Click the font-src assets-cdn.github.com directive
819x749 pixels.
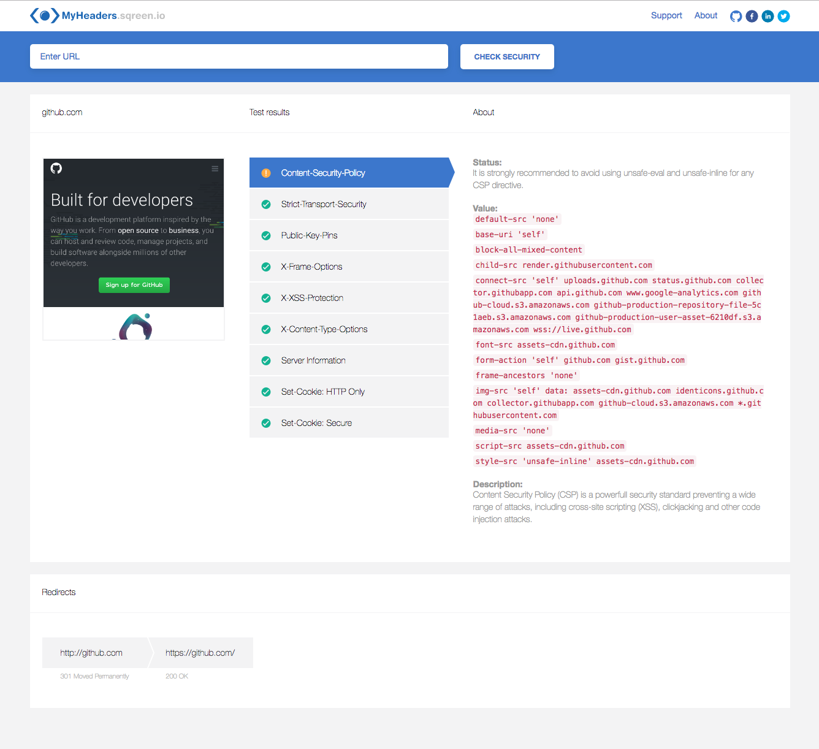545,345
